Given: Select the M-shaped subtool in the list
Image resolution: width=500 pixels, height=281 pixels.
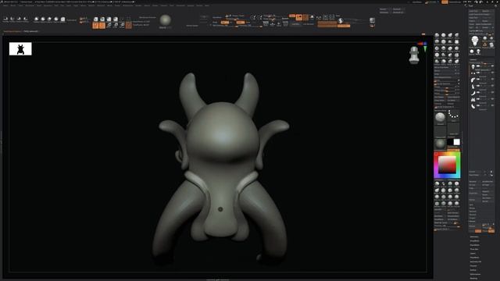Looking at the screenshot, I should [x=473, y=99].
